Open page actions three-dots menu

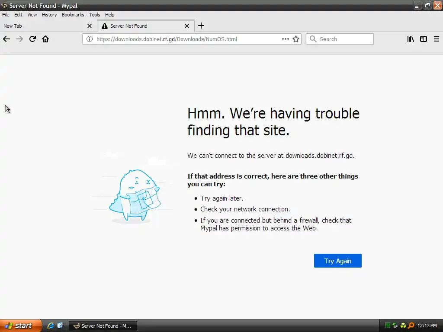pos(286,39)
